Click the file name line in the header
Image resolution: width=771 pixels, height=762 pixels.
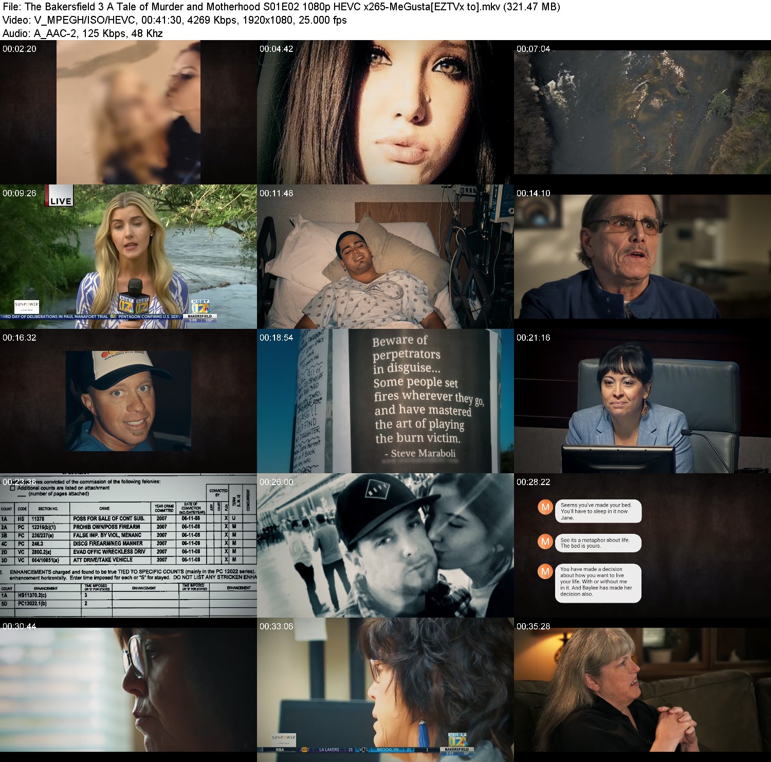point(281,7)
